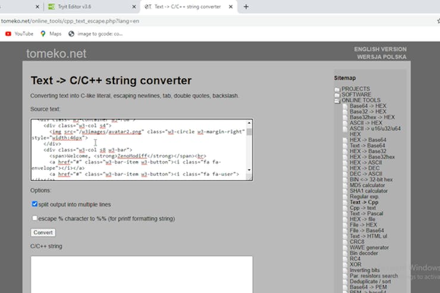Enable escape % character to %% checkbox
This screenshot has width=440, height=293.
34,218
